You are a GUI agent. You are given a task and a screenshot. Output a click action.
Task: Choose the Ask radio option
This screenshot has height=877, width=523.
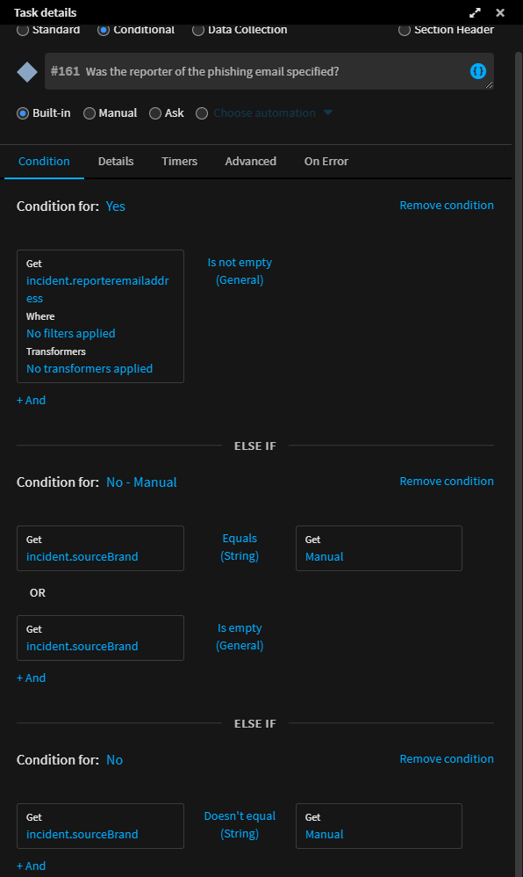[x=155, y=113]
